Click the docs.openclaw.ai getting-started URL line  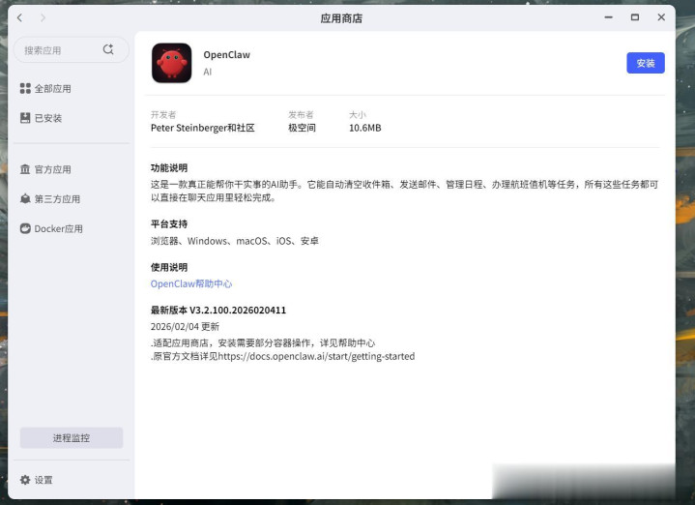pos(283,356)
